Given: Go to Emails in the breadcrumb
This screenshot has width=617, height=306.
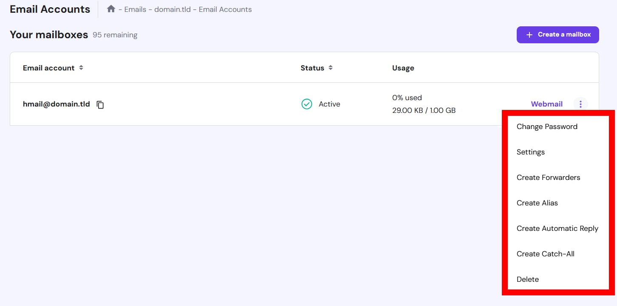Looking at the screenshot, I should coord(136,9).
